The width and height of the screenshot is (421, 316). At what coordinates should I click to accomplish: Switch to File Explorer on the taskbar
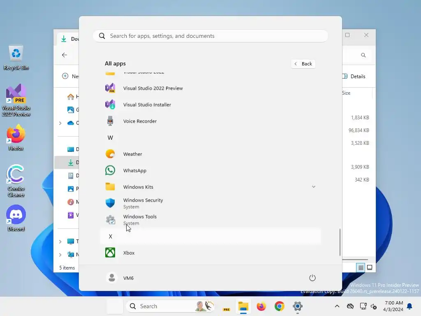click(243, 306)
